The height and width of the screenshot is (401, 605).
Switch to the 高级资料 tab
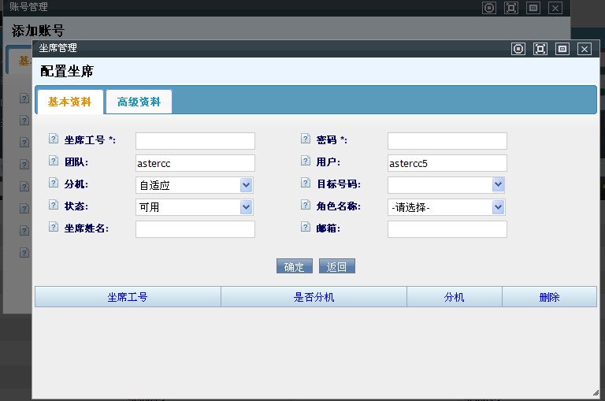(139, 102)
